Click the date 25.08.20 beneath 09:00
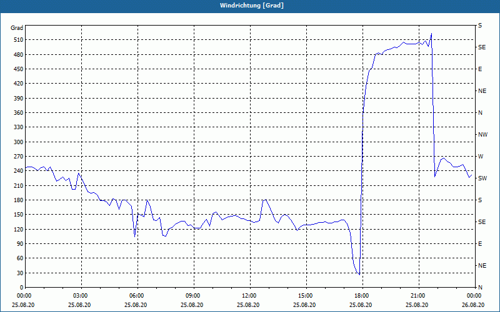Screen dimensions: 500x312 point(192,305)
